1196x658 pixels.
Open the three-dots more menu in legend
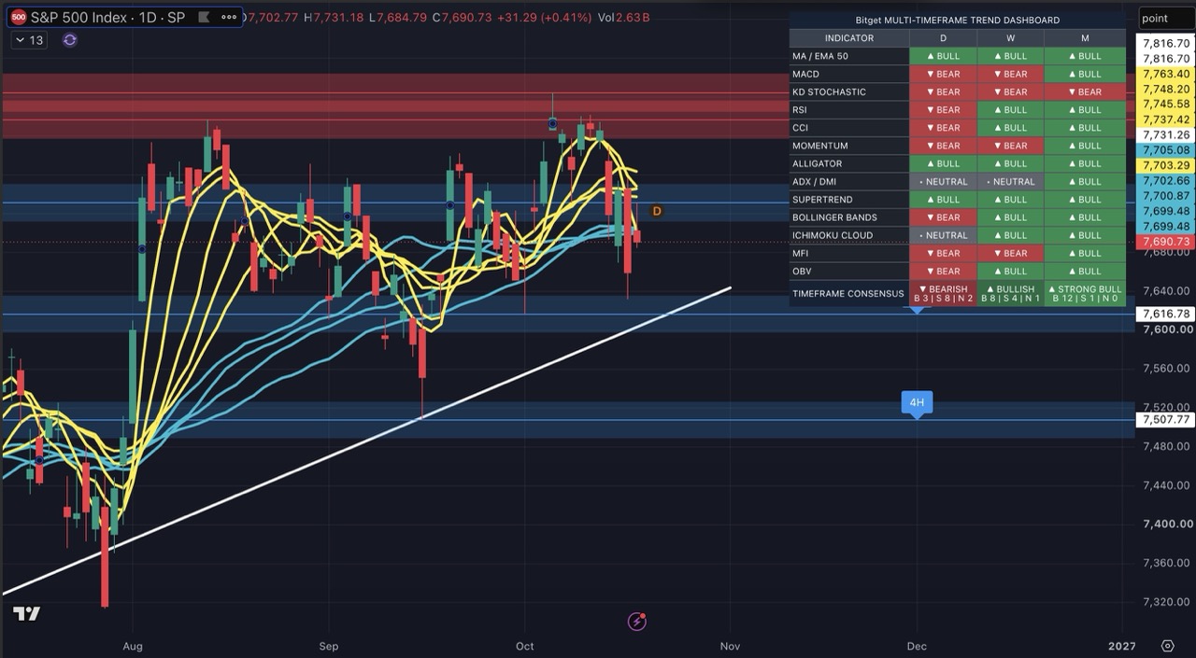point(229,17)
